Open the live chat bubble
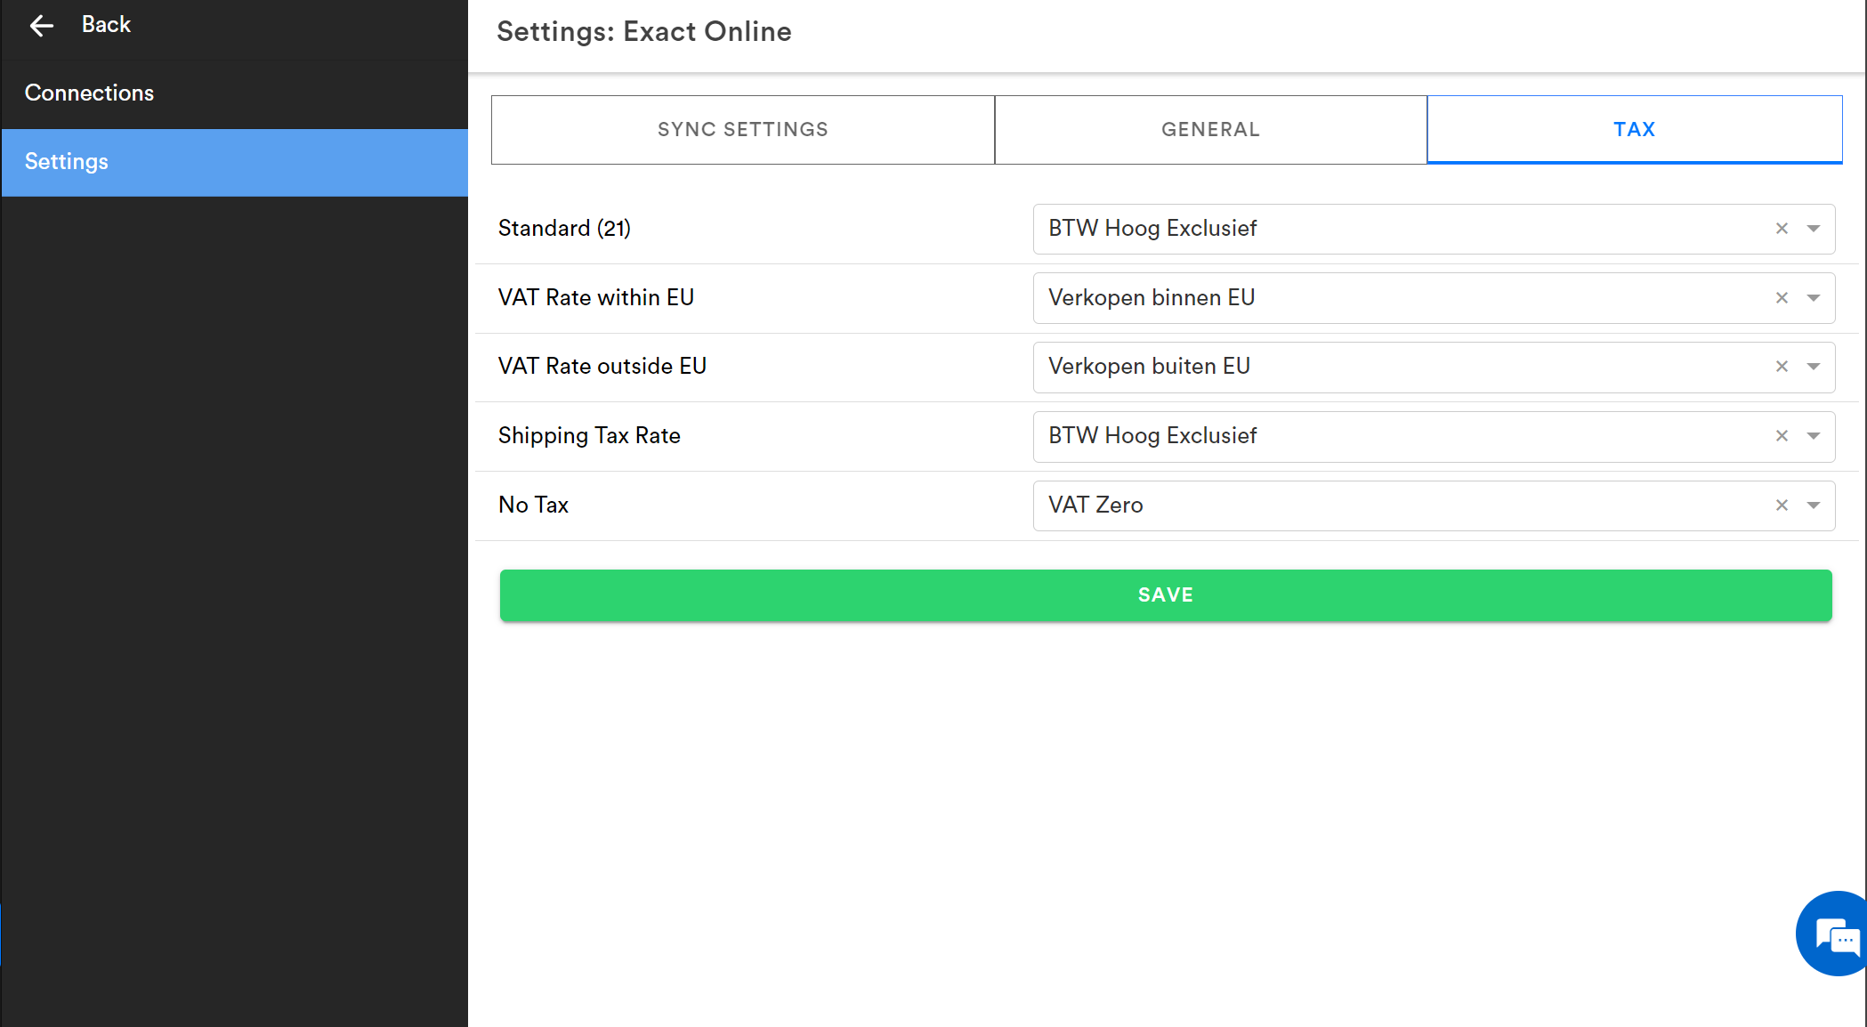 [x=1833, y=934]
